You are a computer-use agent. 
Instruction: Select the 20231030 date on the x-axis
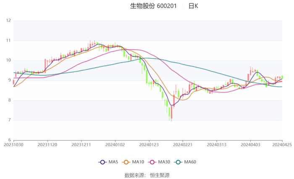tap(14, 144)
